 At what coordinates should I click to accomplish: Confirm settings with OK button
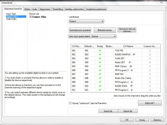click(x=127, y=120)
